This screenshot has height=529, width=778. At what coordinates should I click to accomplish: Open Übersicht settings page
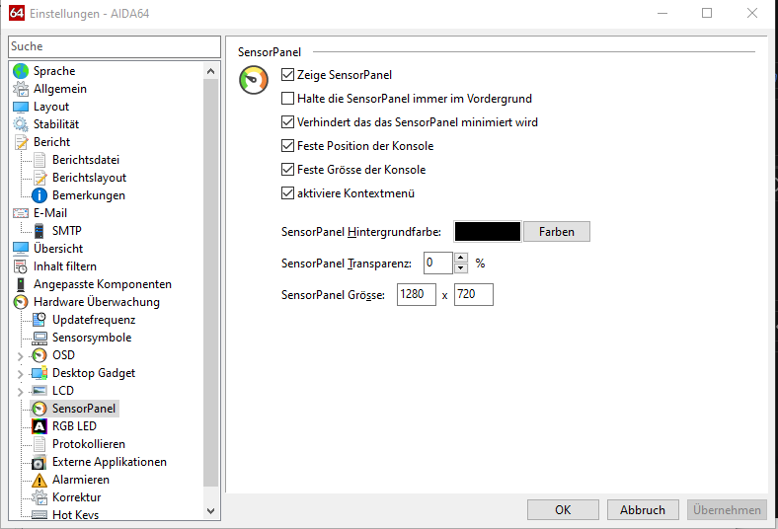click(58, 249)
